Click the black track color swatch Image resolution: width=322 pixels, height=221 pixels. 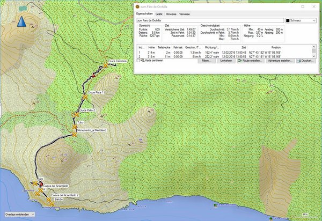tap(288, 20)
